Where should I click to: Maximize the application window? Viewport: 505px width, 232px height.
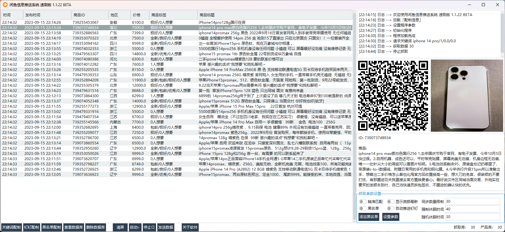coord(483,5)
